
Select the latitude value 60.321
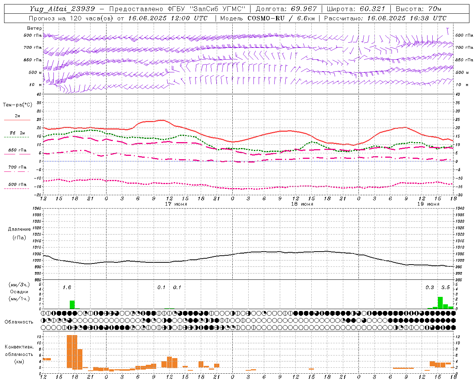373,9
